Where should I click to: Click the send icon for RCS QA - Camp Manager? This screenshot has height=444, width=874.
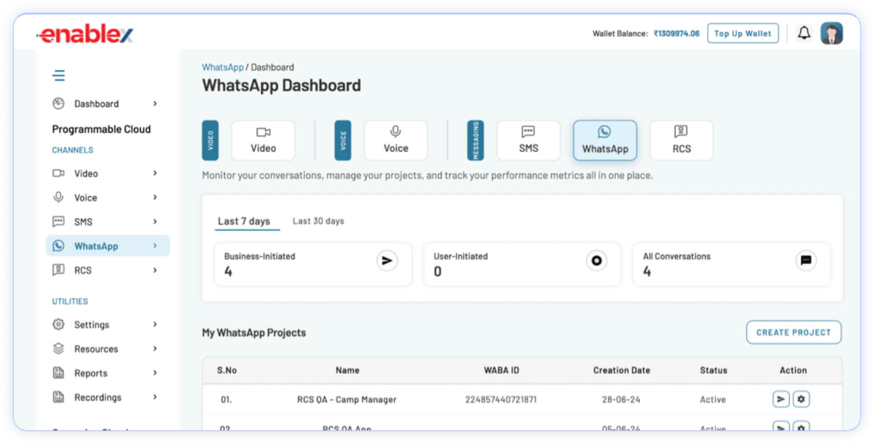pos(781,399)
